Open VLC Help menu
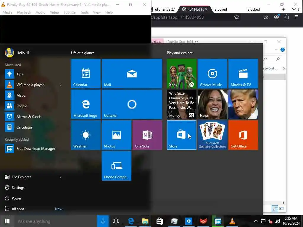Screen dimensions: 303x227 coord(109,12)
